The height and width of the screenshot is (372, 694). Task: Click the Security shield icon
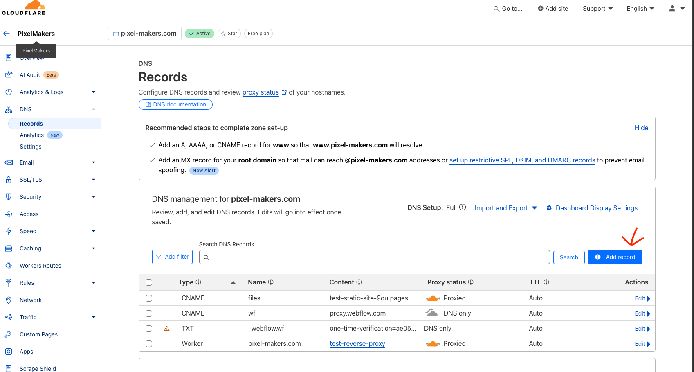tap(9, 197)
